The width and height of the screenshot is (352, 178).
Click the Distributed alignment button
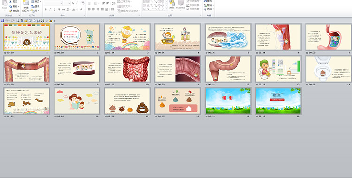107,9
